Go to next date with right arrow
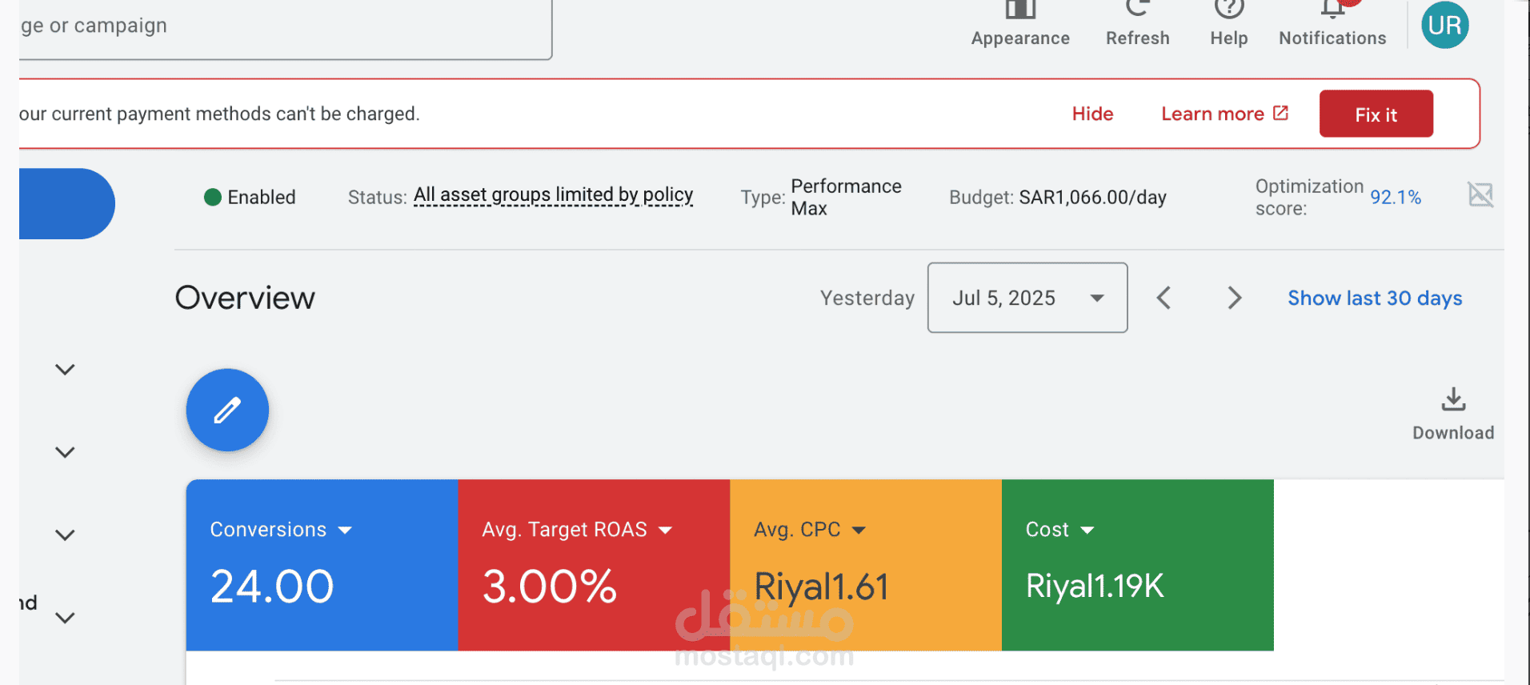Screen dimensions: 1530x685 (1235, 298)
